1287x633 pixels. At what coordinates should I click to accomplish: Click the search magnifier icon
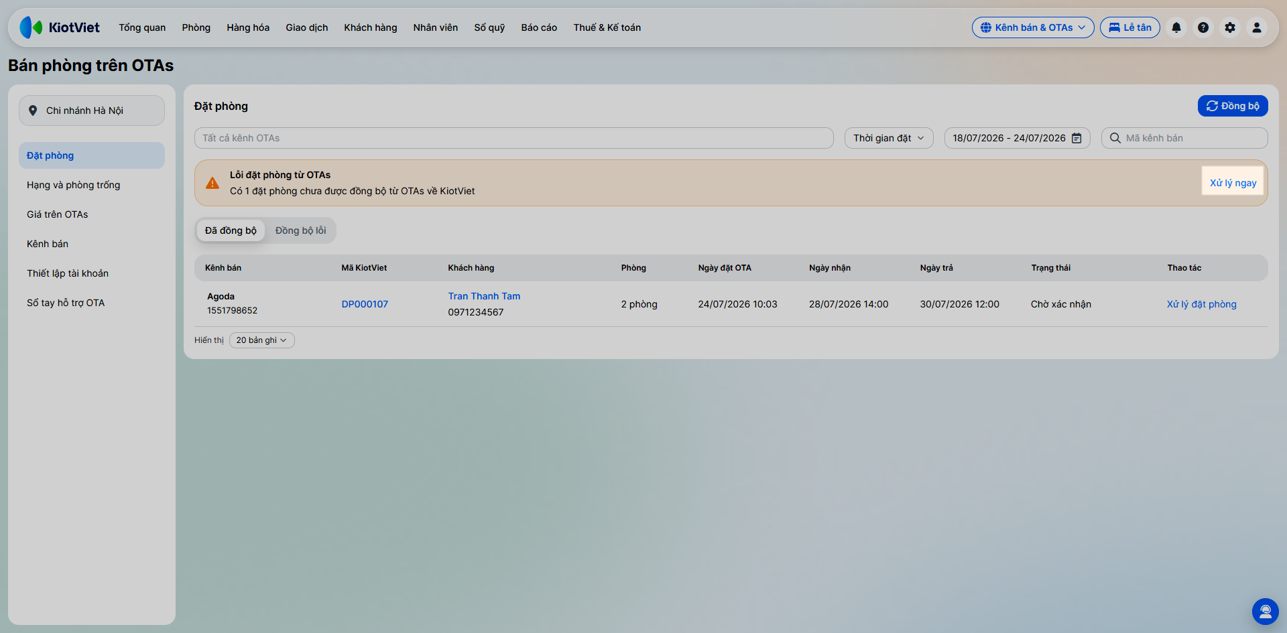tap(1115, 138)
